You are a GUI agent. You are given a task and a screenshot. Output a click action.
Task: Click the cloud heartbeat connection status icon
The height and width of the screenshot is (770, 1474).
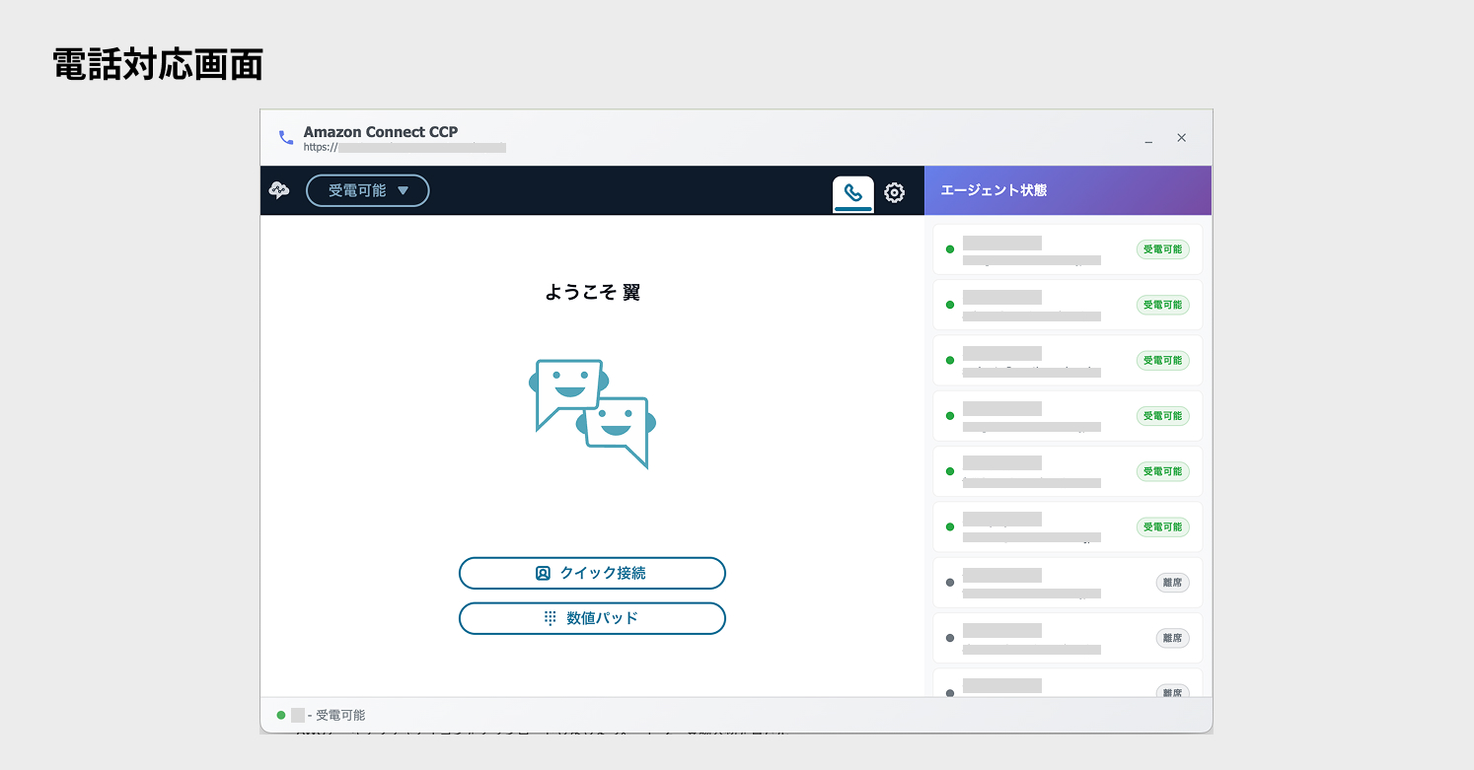(x=279, y=191)
